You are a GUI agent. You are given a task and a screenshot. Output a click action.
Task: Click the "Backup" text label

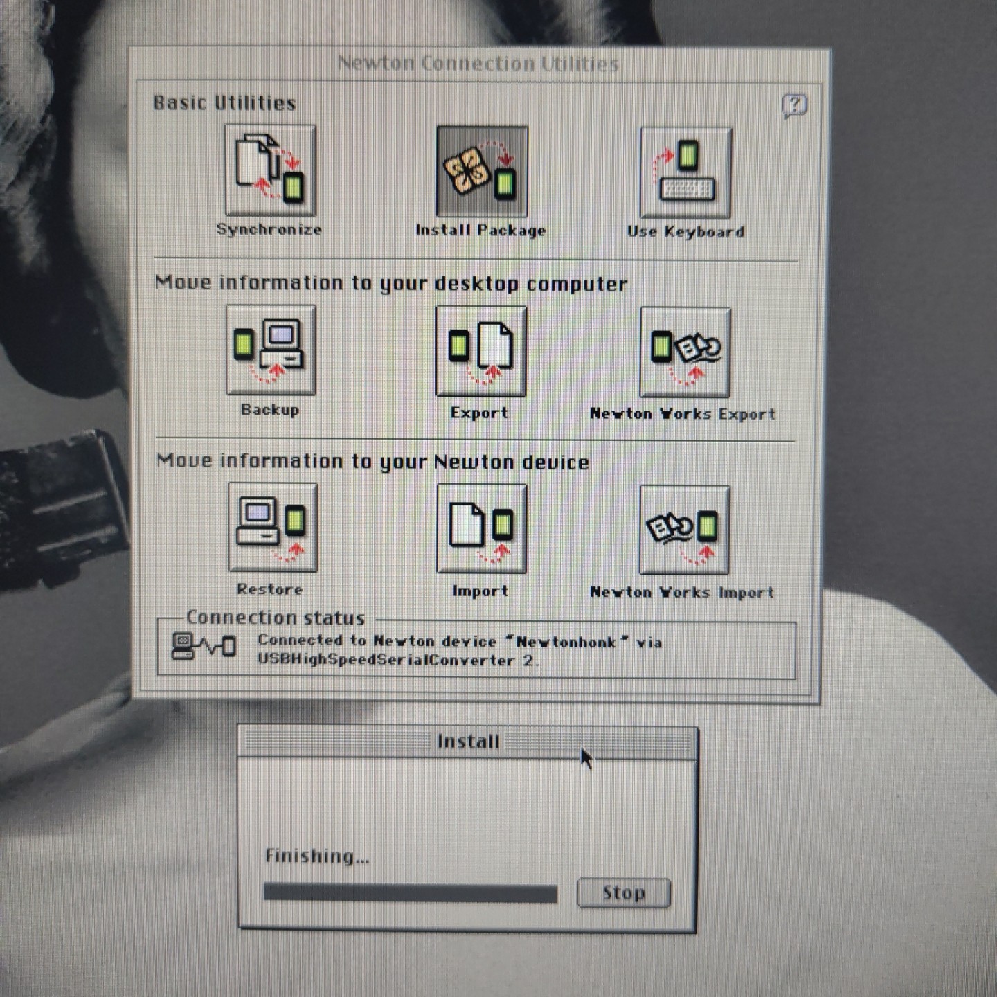click(x=270, y=410)
